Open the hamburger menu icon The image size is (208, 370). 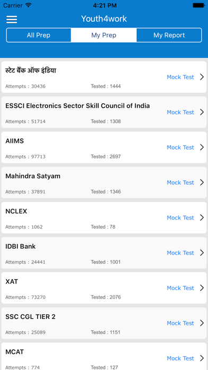coord(12,19)
